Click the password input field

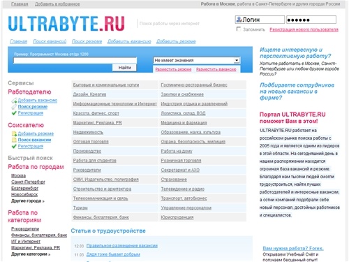coord(311,20)
